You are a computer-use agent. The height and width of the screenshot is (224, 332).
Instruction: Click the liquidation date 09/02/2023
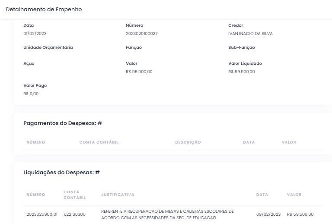pyautogui.click(x=268, y=214)
